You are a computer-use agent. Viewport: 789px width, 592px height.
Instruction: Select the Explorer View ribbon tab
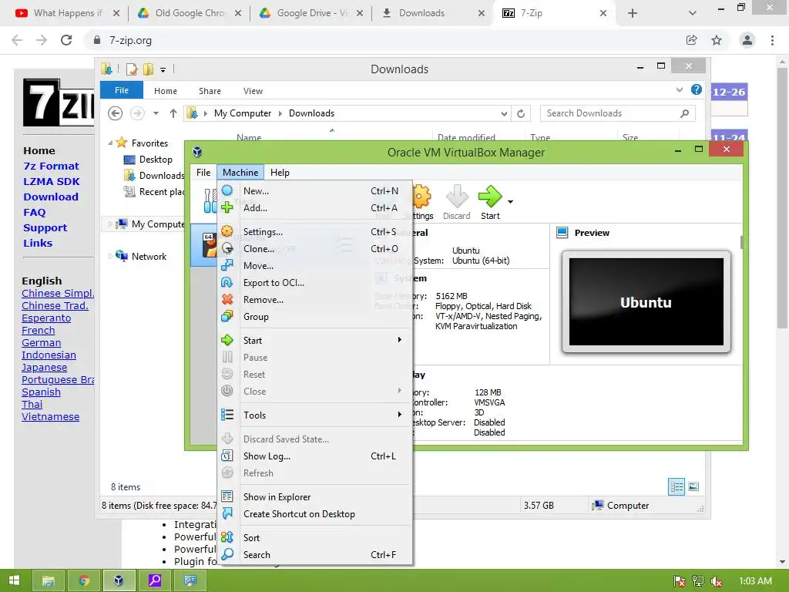tap(253, 91)
